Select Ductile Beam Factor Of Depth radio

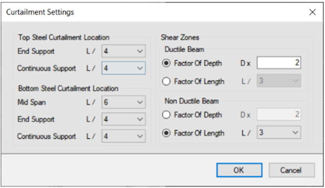point(166,63)
